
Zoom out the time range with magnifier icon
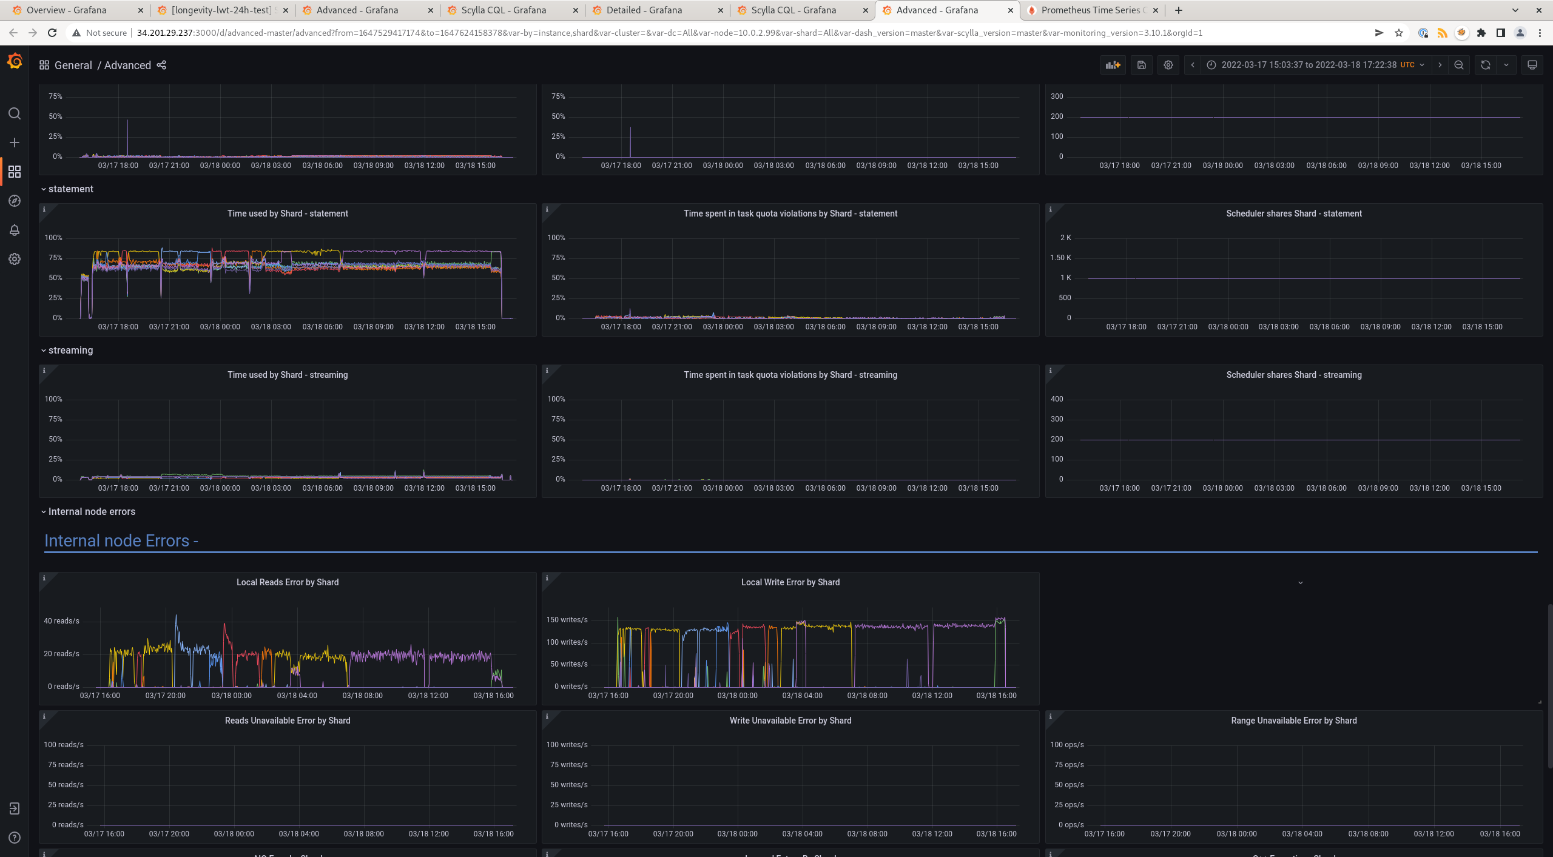1458,65
